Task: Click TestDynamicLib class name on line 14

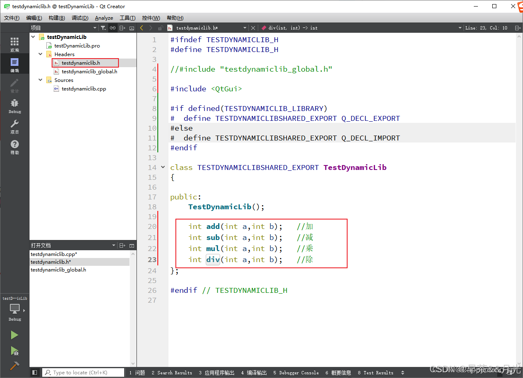Action: [x=355, y=167]
